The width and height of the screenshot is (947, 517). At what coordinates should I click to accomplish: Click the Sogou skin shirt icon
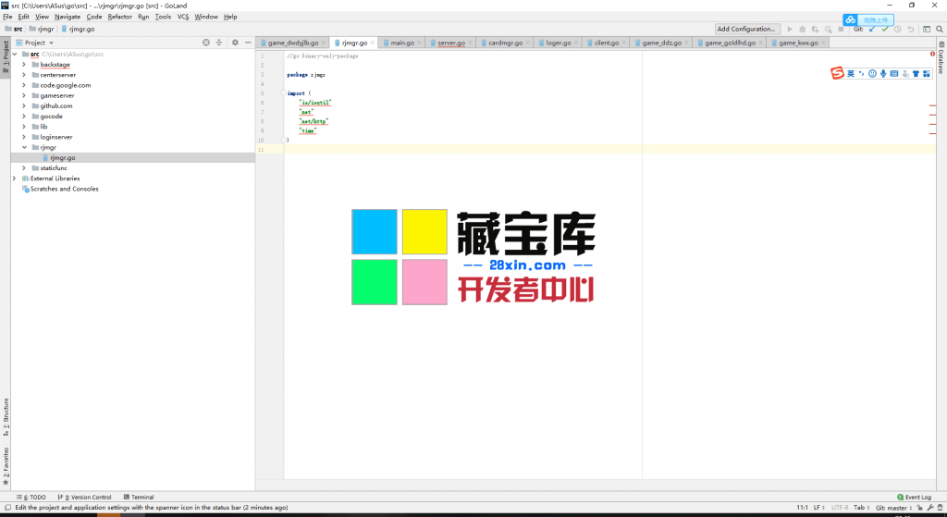tap(916, 74)
